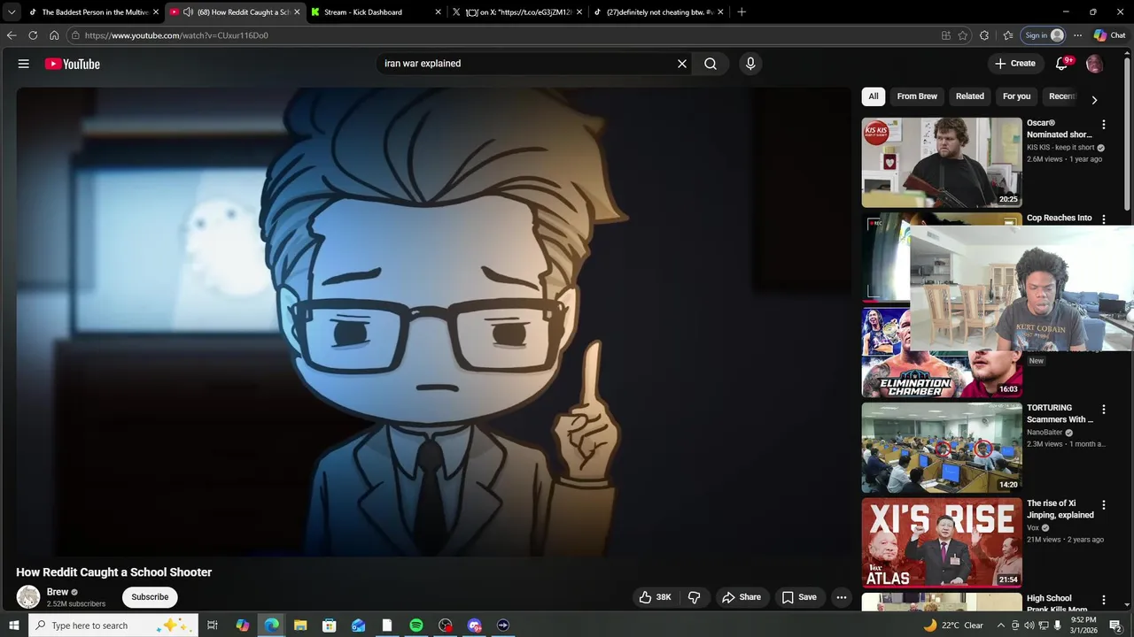Open Task View on taskbar
Image resolution: width=1134 pixels, height=637 pixels.
coord(213,625)
